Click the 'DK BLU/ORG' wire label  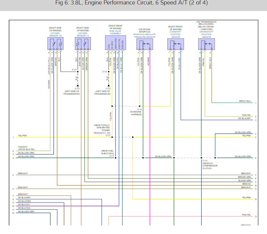pos(24,201)
